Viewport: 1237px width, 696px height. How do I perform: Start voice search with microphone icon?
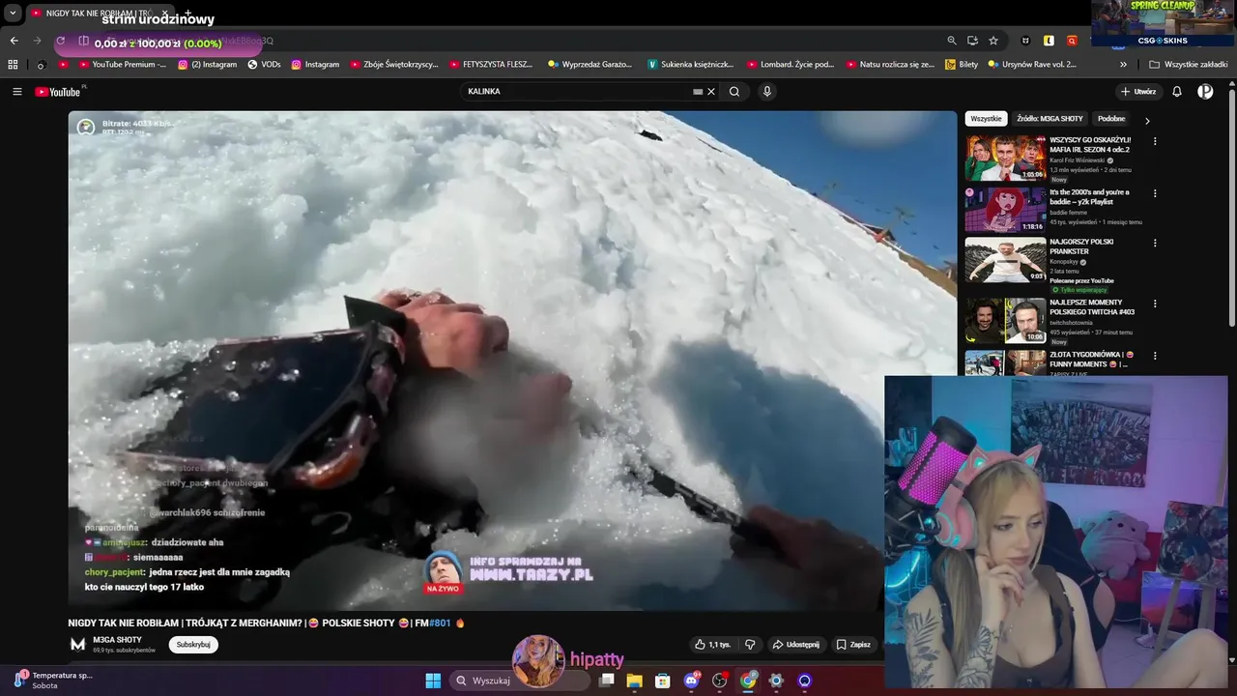point(767,92)
